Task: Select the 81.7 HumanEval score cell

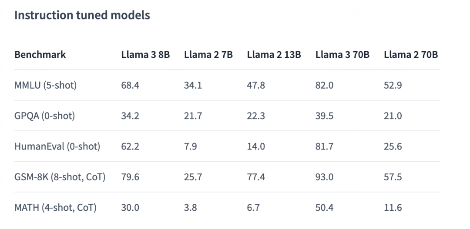Action: click(324, 146)
